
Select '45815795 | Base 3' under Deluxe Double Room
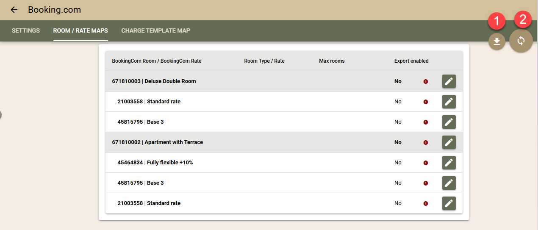[x=141, y=122]
